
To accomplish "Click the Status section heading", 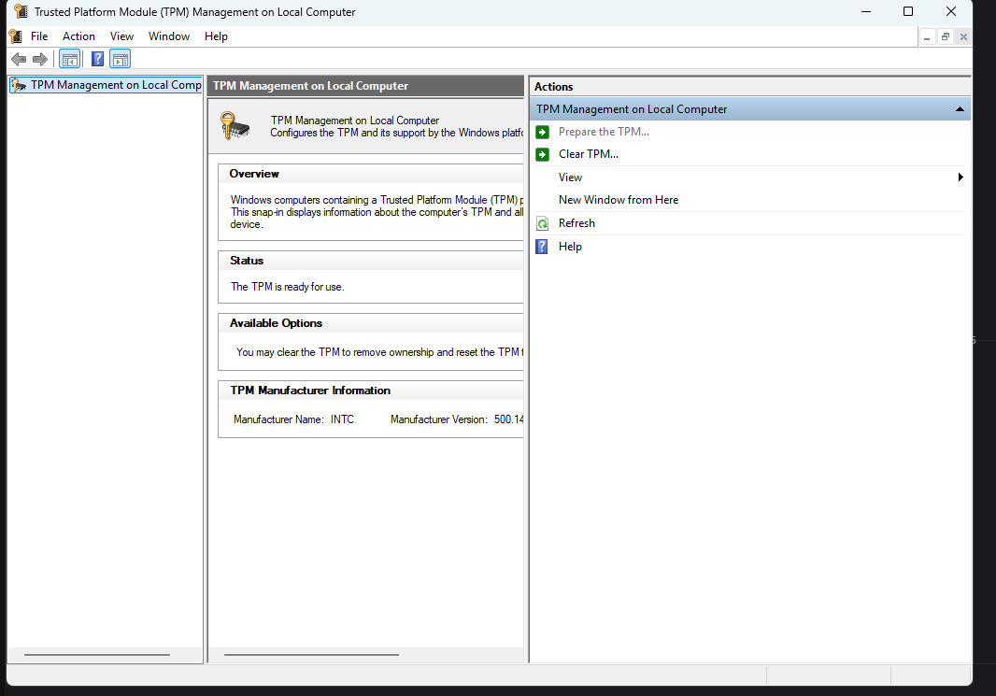I will [x=247, y=261].
